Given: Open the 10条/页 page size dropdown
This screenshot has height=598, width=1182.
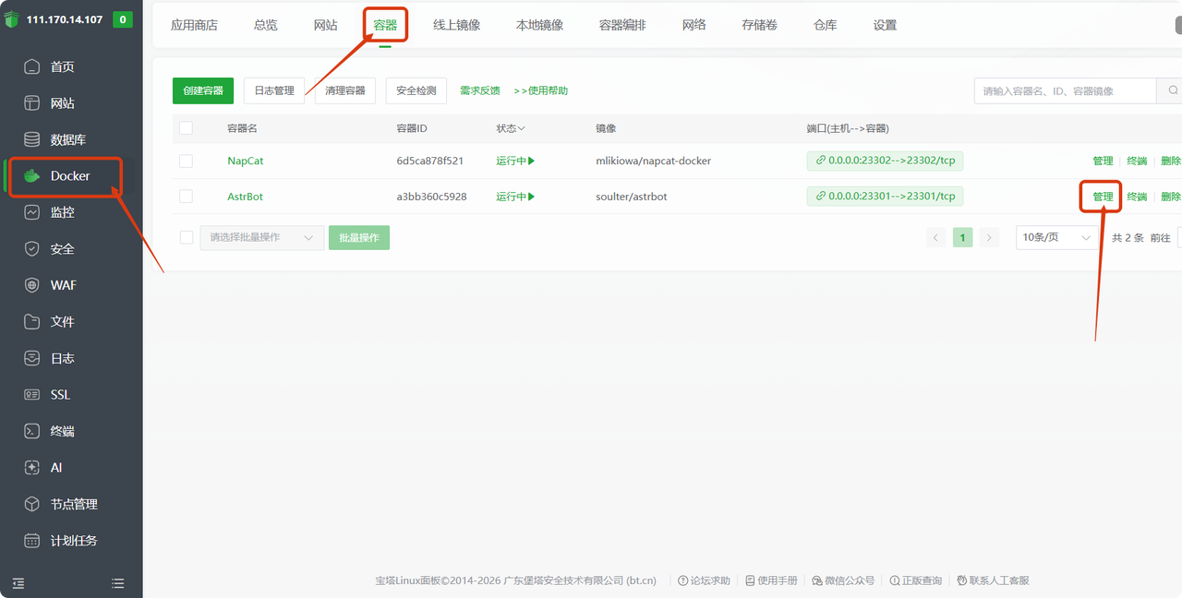Looking at the screenshot, I should click(1057, 237).
